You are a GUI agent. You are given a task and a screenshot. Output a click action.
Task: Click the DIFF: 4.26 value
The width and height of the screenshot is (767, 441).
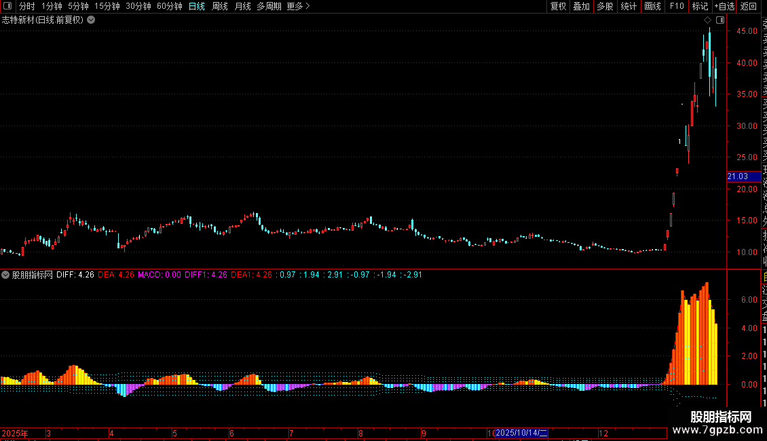pos(75,275)
